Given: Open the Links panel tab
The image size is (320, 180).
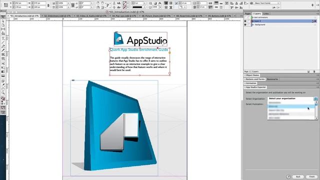Looking at the screenshot, I should tap(265, 13).
